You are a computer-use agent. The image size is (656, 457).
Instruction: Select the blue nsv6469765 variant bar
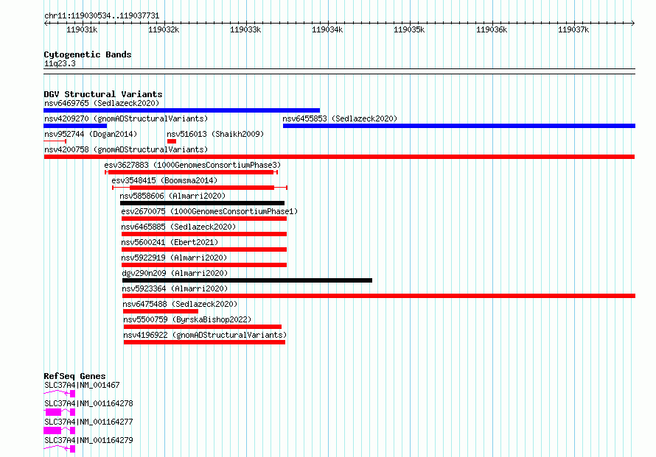[x=181, y=110]
